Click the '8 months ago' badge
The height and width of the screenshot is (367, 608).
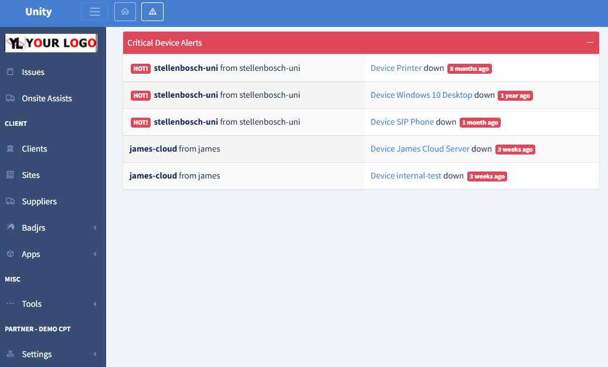click(x=469, y=68)
